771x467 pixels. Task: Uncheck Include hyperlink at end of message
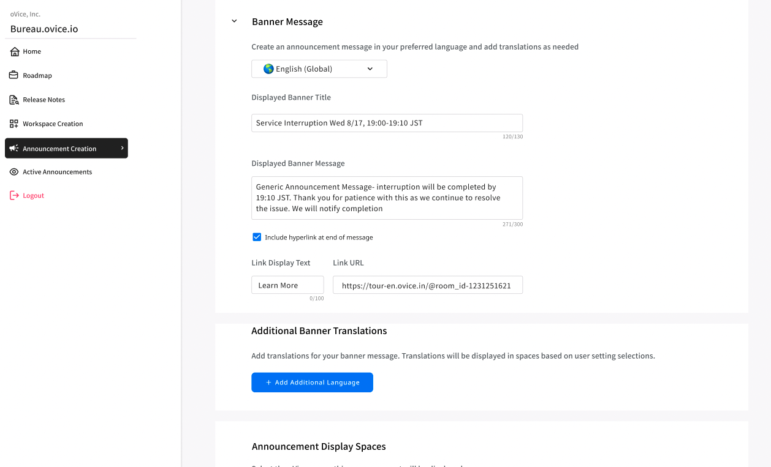[257, 237]
